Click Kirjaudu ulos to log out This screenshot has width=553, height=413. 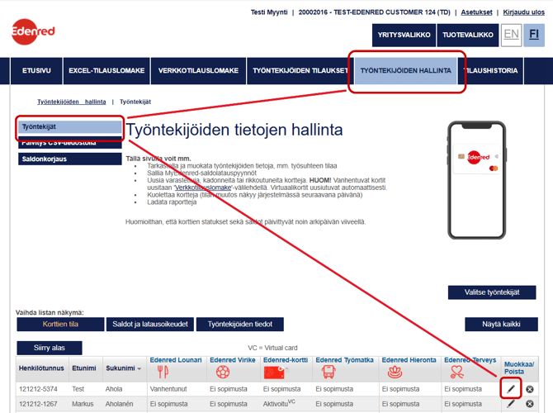pos(524,12)
